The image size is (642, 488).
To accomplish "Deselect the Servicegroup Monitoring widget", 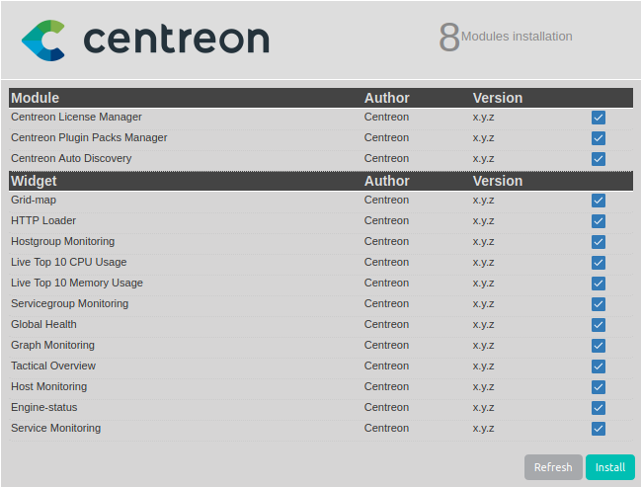I will pyautogui.click(x=599, y=304).
